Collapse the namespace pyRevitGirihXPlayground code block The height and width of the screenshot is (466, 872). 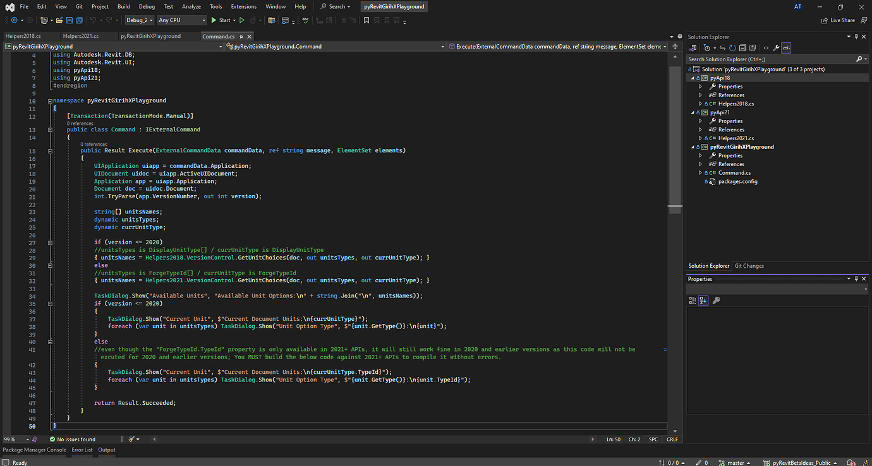coord(49,100)
